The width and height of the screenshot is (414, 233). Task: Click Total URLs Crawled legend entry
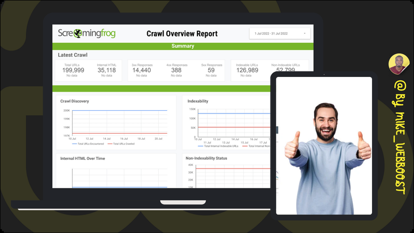[x=121, y=144]
